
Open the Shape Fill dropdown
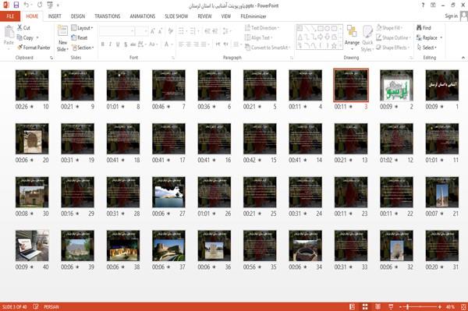point(389,28)
